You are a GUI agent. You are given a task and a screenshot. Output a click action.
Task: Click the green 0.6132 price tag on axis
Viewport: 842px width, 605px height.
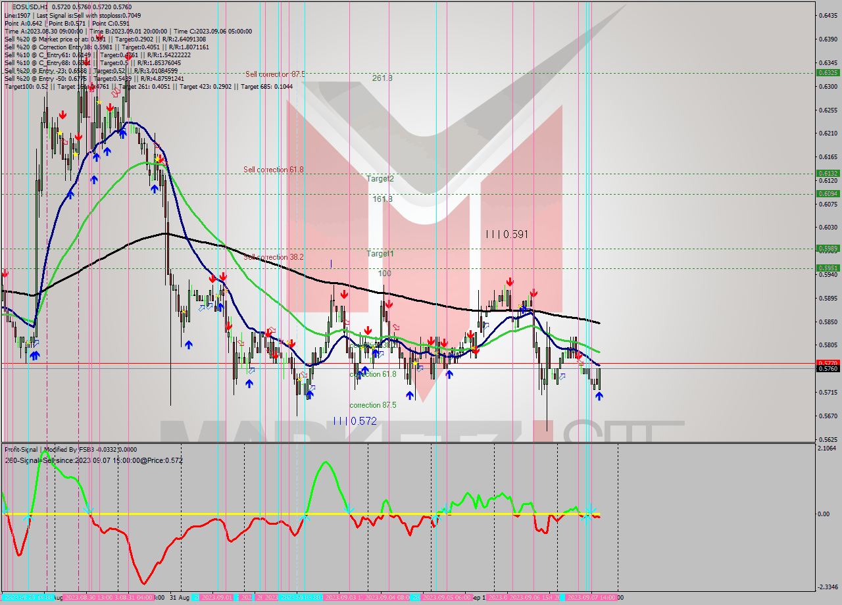[x=827, y=174]
